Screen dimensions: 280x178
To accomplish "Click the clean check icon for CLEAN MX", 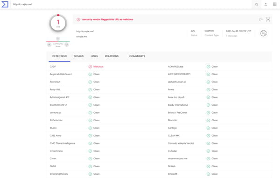I will point(208,136).
